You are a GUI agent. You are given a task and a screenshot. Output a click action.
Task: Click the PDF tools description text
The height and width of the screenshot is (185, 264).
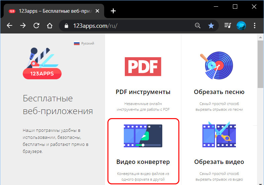coord(143,107)
